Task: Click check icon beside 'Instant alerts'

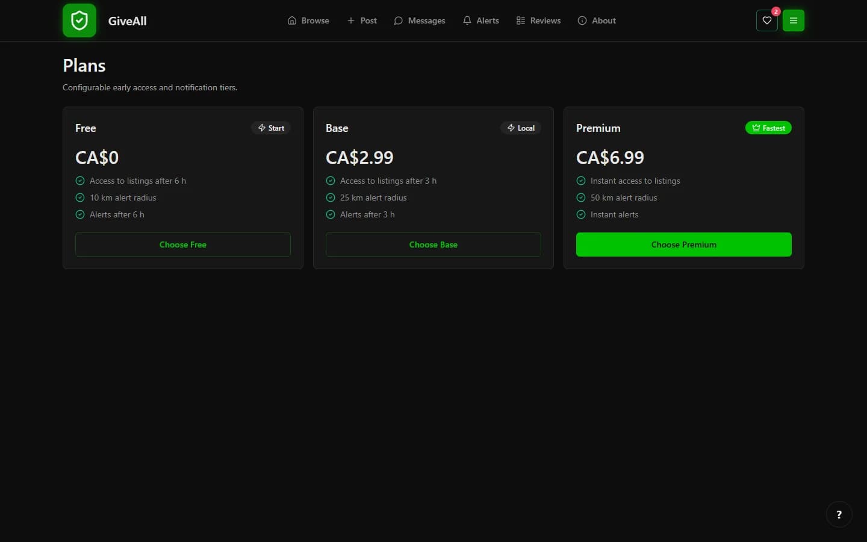Action: click(581, 214)
